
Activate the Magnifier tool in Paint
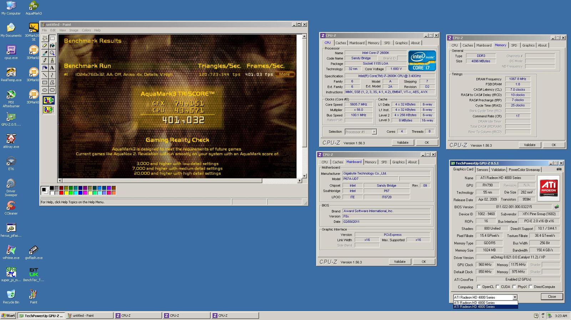pyautogui.click(x=52, y=53)
